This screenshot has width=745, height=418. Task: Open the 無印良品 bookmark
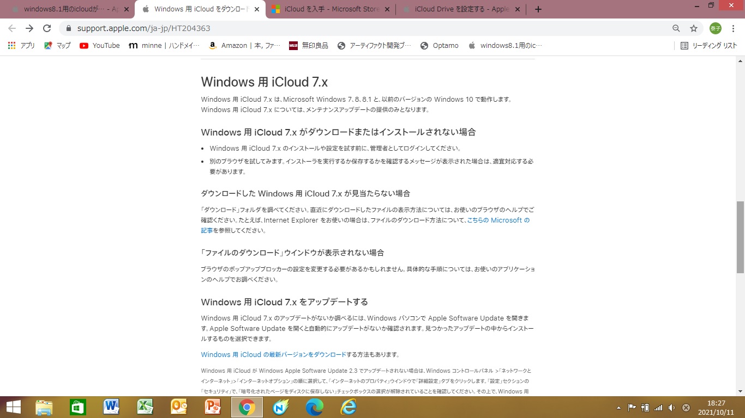[309, 46]
